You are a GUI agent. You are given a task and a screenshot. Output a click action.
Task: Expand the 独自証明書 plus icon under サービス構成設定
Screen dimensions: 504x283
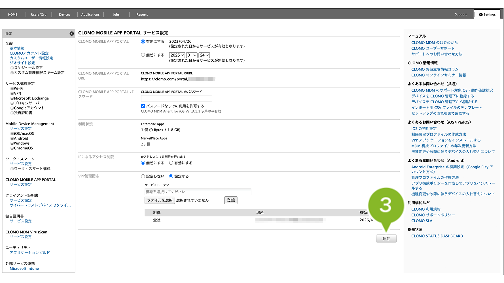click(x=12, y=113)
